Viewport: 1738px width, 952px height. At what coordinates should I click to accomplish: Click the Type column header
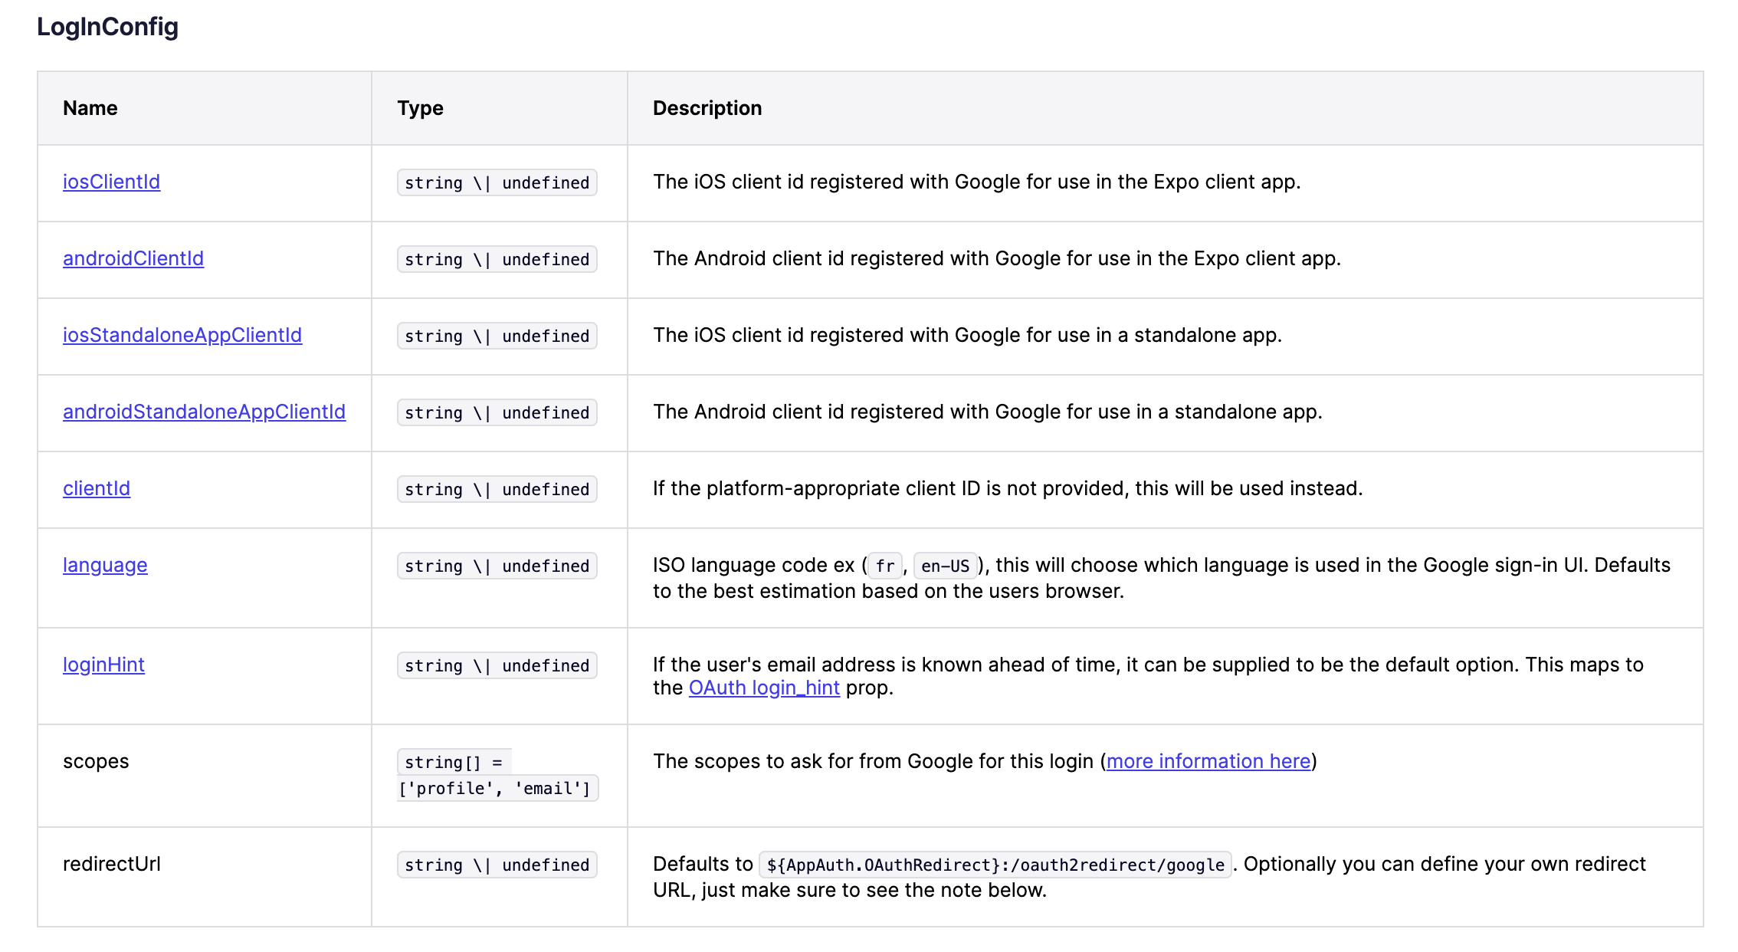[x=420, y=108]
